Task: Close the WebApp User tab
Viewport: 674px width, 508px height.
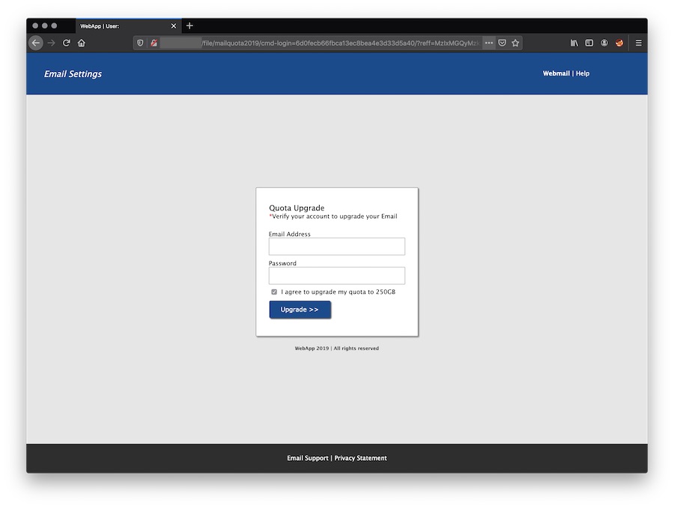Action: click(x=174, y=25)
